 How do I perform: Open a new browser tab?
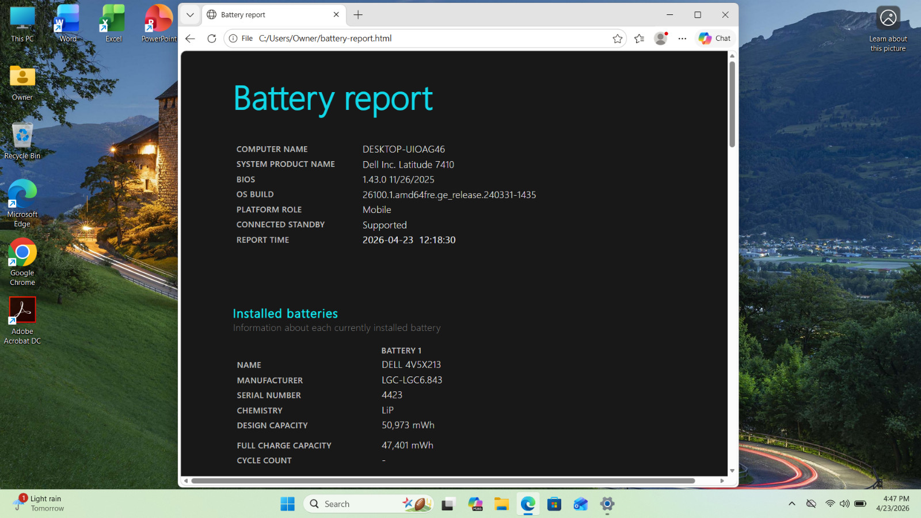point(358,15)
